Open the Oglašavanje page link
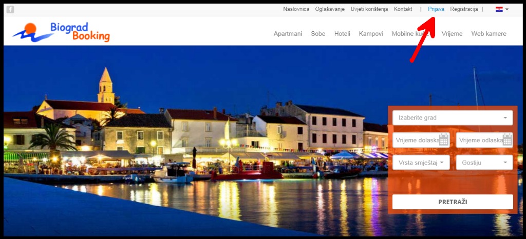 click(330, 9)
